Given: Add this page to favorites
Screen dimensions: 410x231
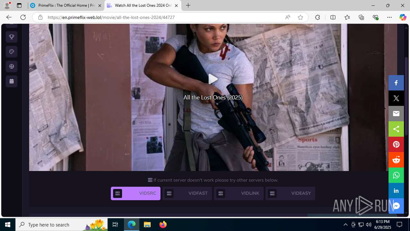Looking at the screenshot, I should [x=300, y=17].
